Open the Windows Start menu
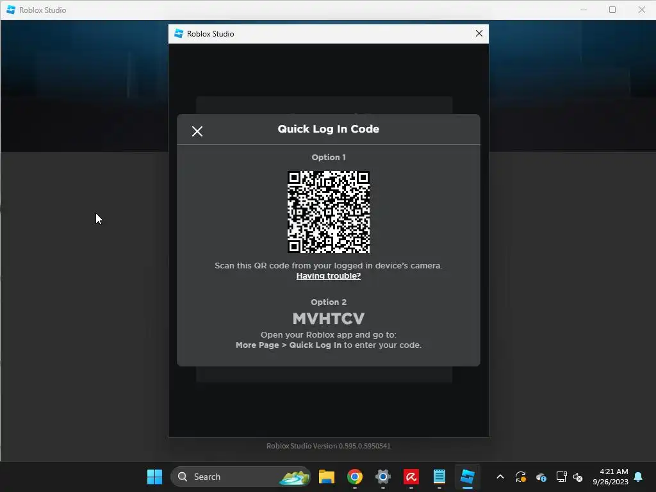 click(154, 477)
